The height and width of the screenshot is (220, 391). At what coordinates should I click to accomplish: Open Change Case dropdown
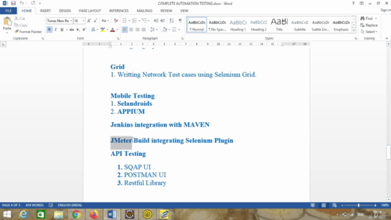[x=105, y=21]
